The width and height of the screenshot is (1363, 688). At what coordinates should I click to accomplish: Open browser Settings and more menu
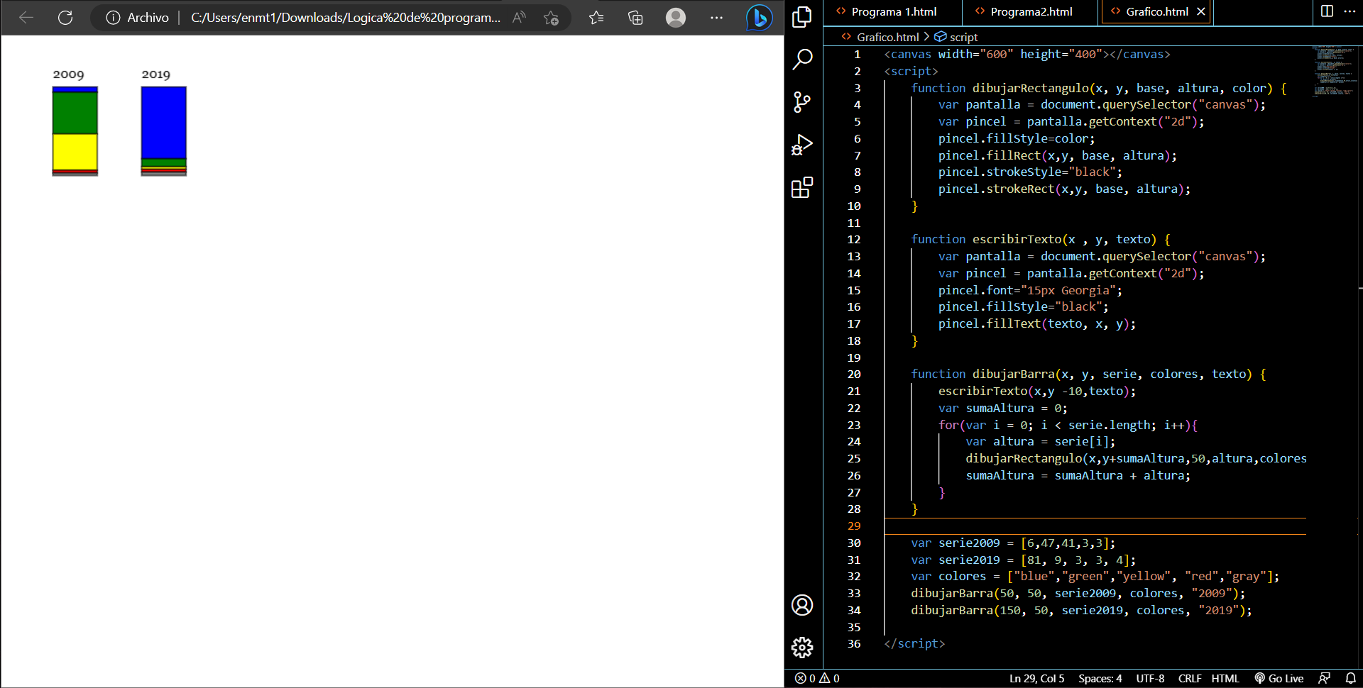(x=716, y=18)
